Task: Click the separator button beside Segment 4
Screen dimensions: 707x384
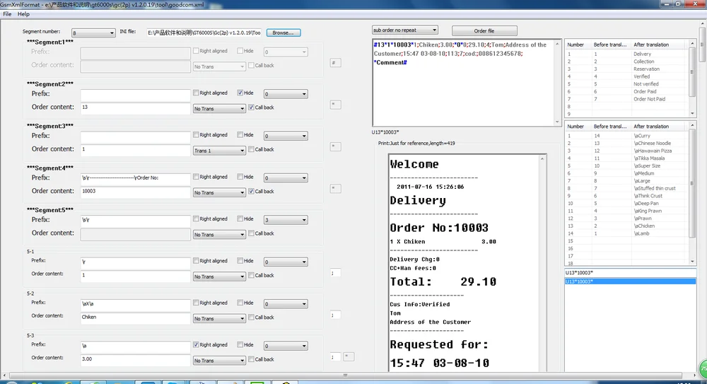Action: 335,189
